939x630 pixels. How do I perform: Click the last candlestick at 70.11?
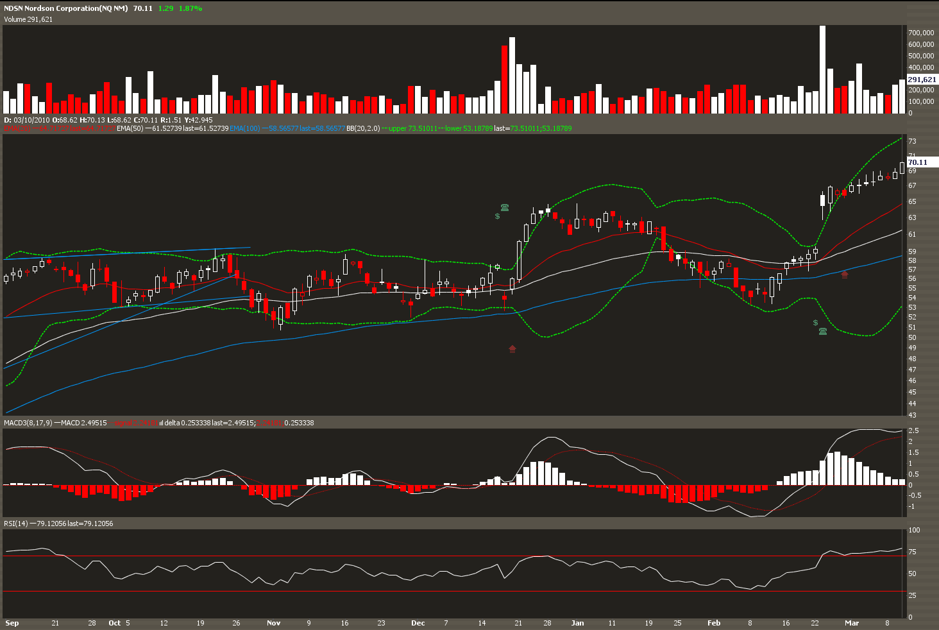pos(902,167)
